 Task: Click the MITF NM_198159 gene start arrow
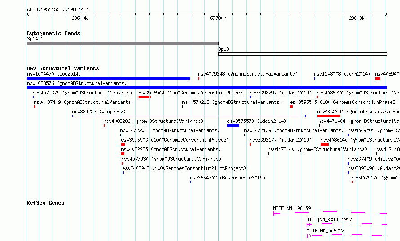[x=275, y=214]
